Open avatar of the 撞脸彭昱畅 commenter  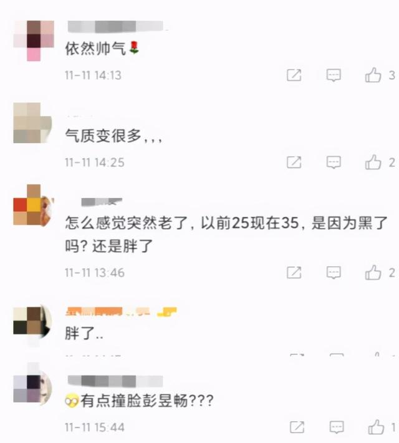point(32,385)
